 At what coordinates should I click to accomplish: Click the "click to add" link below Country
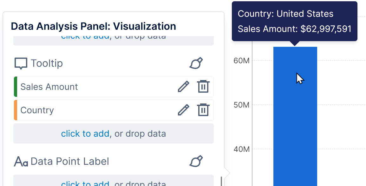point(85,133)
